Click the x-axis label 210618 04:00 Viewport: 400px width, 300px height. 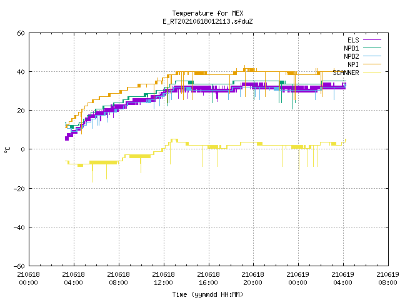(x=74, y=279)
